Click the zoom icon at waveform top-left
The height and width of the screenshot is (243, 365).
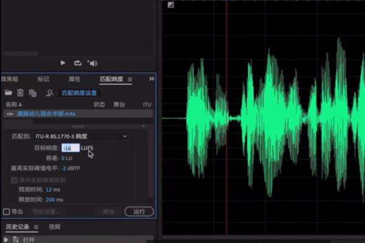click(x=171, y=5)
